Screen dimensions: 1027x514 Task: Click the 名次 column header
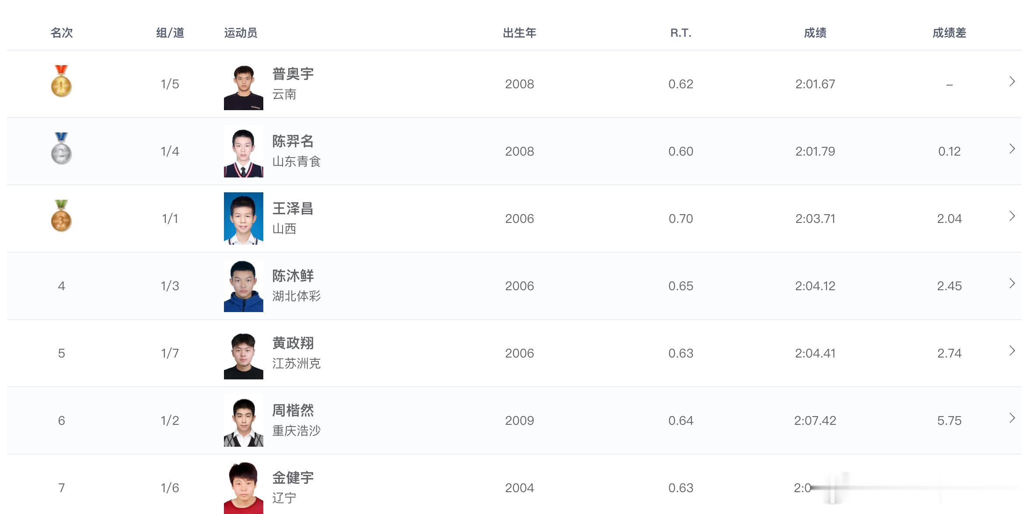(62, 33)
